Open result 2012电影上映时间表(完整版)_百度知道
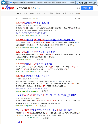This screenshot has width=98, height=124. coord(32,76)
